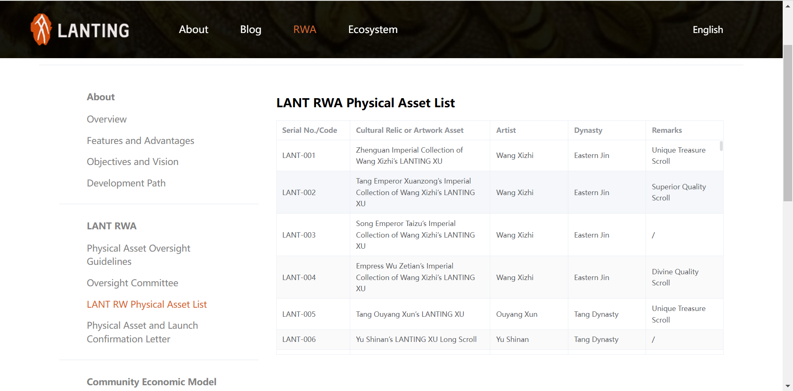Go to Objectives and Vision

tap(133, 162)
